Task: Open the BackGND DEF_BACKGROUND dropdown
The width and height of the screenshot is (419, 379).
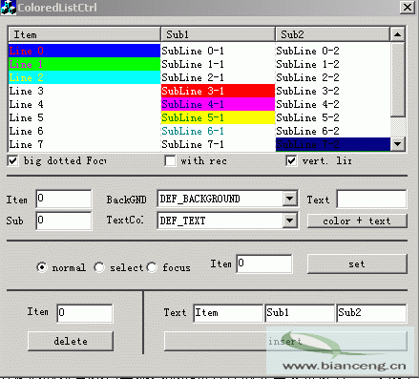Action: (x=289, y=199)
